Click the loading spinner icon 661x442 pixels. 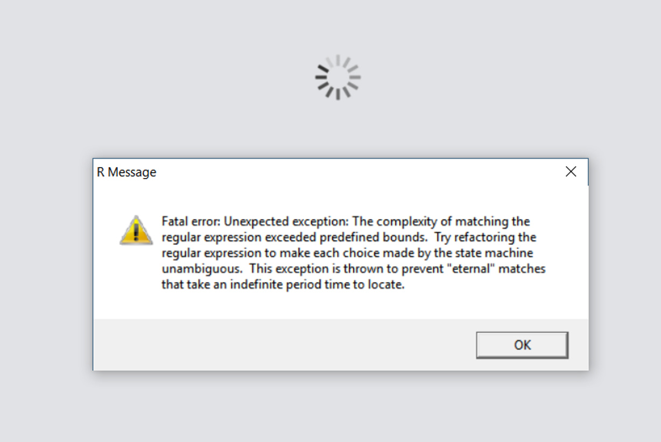[338, 77]
